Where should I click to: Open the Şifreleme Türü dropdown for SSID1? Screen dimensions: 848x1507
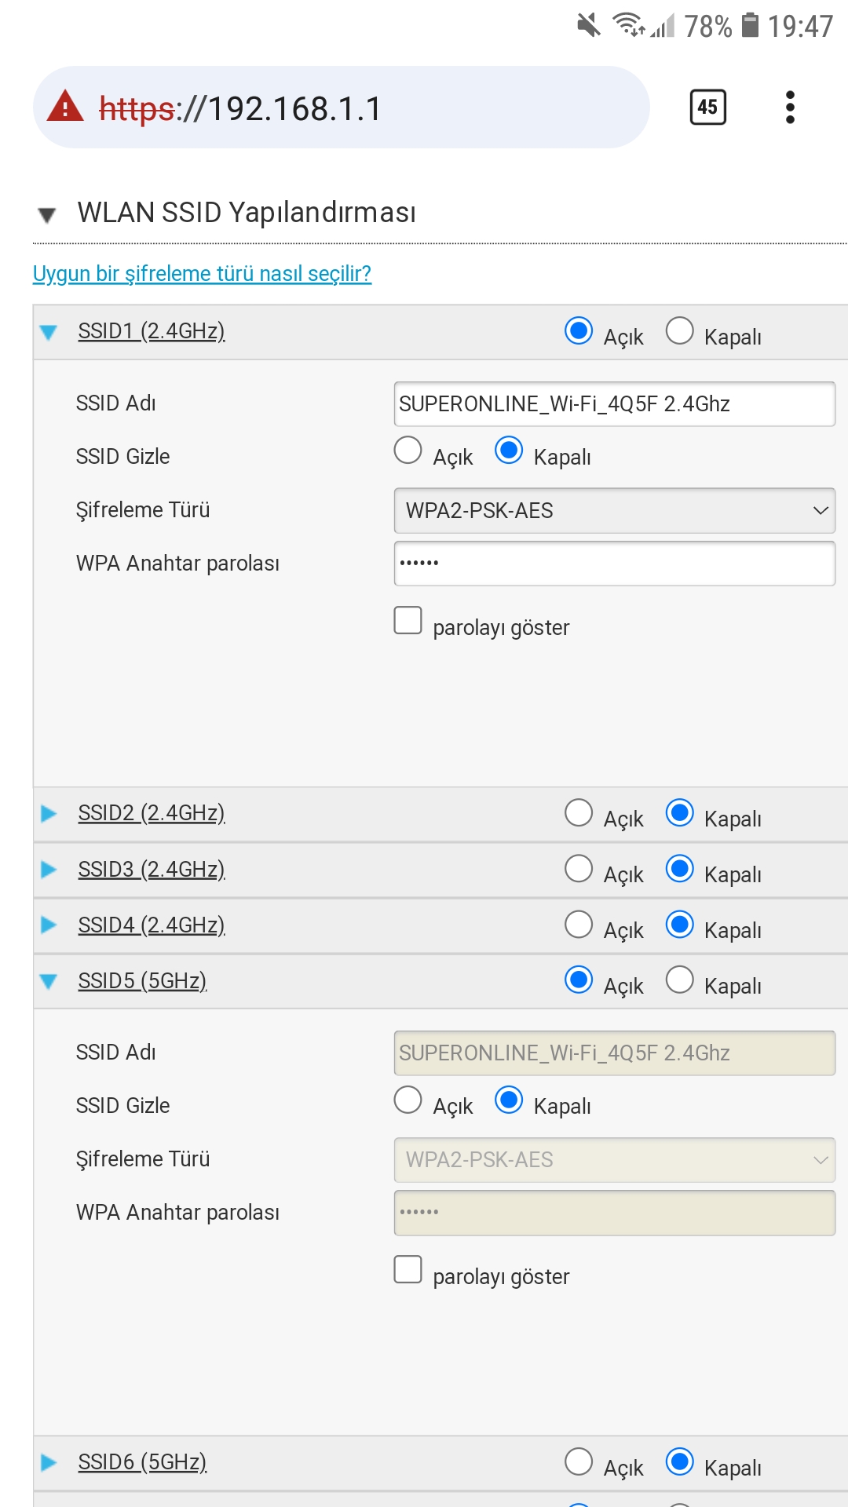(x=614, y=511)
